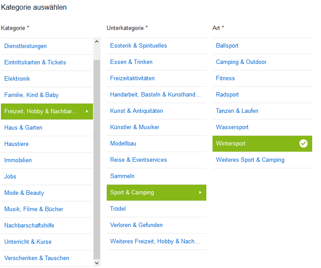Choose the Modellbau subcategory
Image resolution: width=321 pixels, height=268 pixels.
tap(123, 144)
